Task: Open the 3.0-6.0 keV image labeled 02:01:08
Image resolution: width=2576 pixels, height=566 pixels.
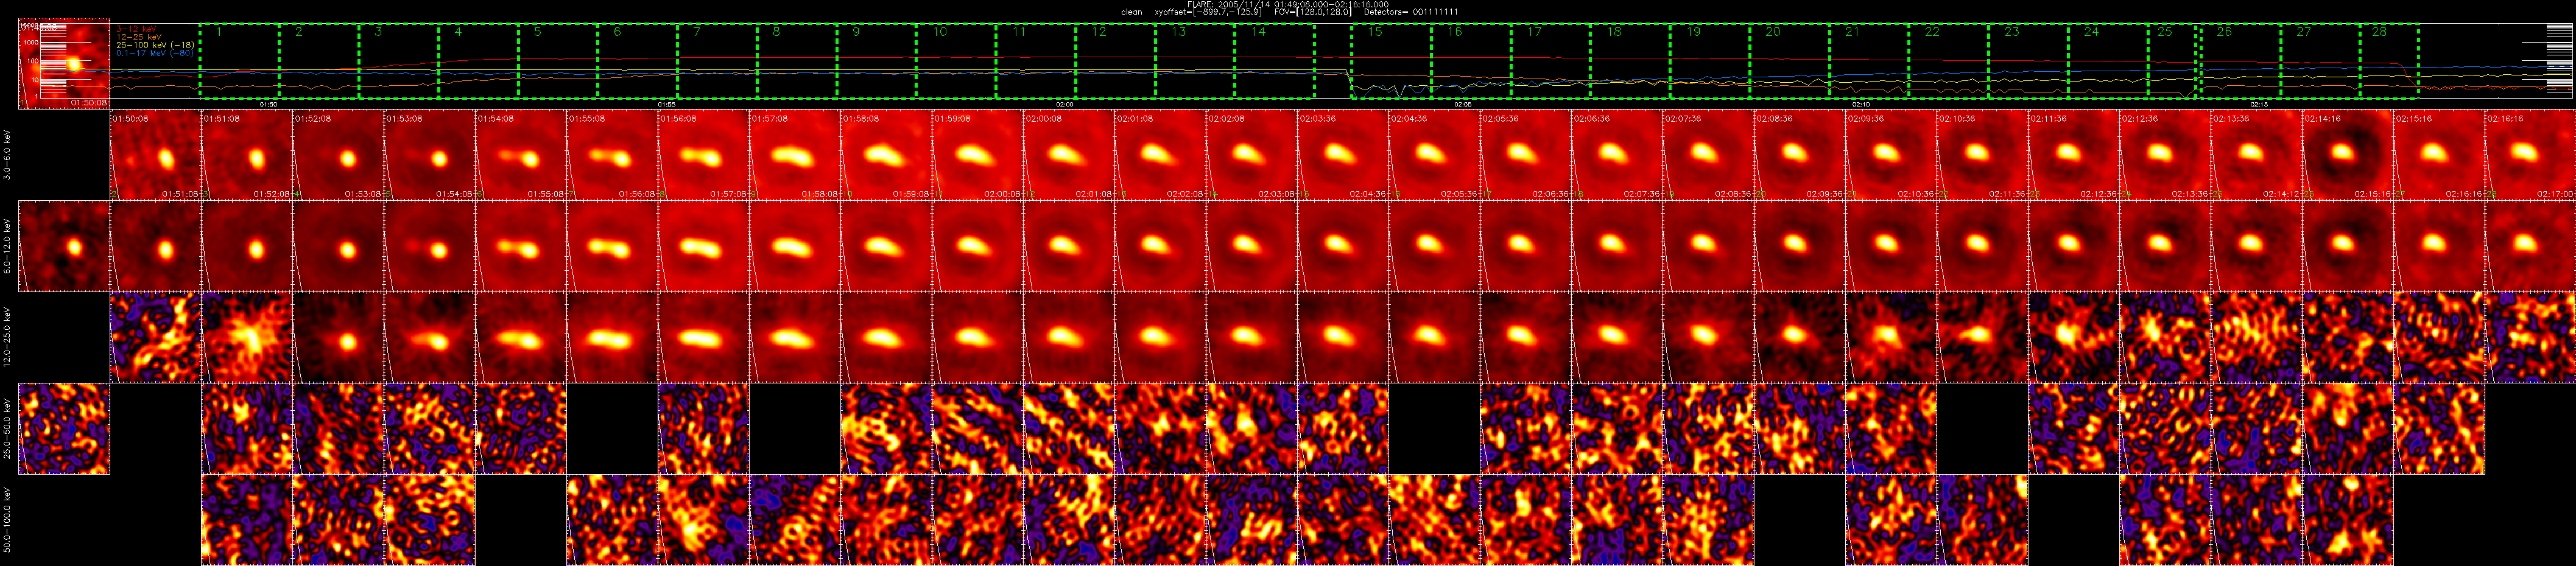Action: coord(1160,155)
